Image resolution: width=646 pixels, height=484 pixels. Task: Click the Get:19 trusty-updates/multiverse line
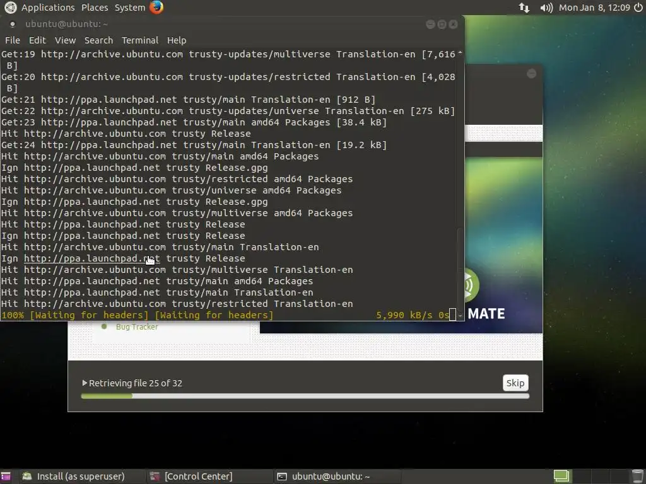(x=228, y=60)
